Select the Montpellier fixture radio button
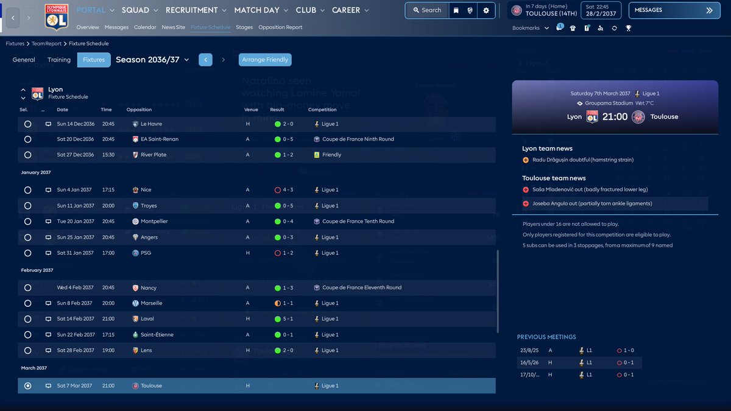731x411 pixels. coord(27,222)
